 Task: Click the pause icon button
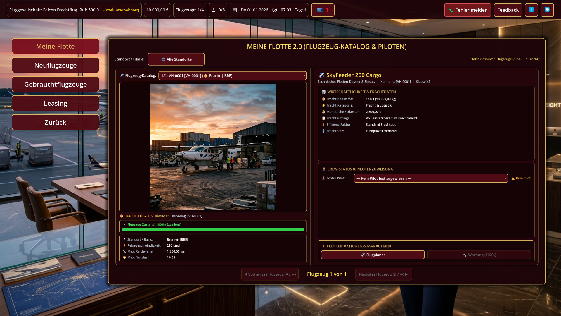click(531, 10)
